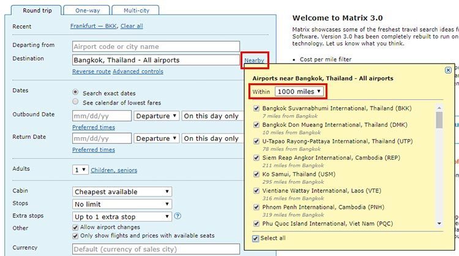The height and width of the screenshot is (256, 459).
Task: Open the Cabin dropdown
Action: [122, 192]
